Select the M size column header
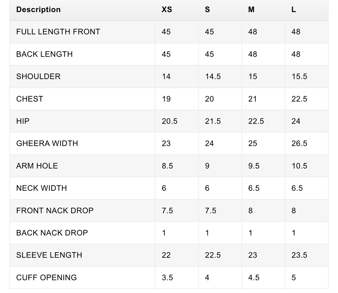 [x=251, y=10]
